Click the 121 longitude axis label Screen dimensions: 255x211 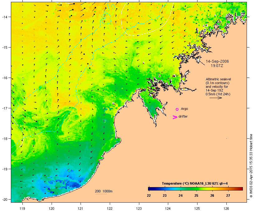[x=81, y=209]
